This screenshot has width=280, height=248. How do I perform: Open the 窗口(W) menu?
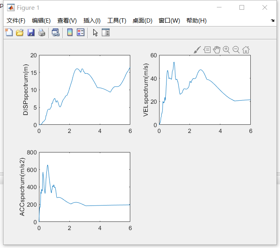click(169, 21)
